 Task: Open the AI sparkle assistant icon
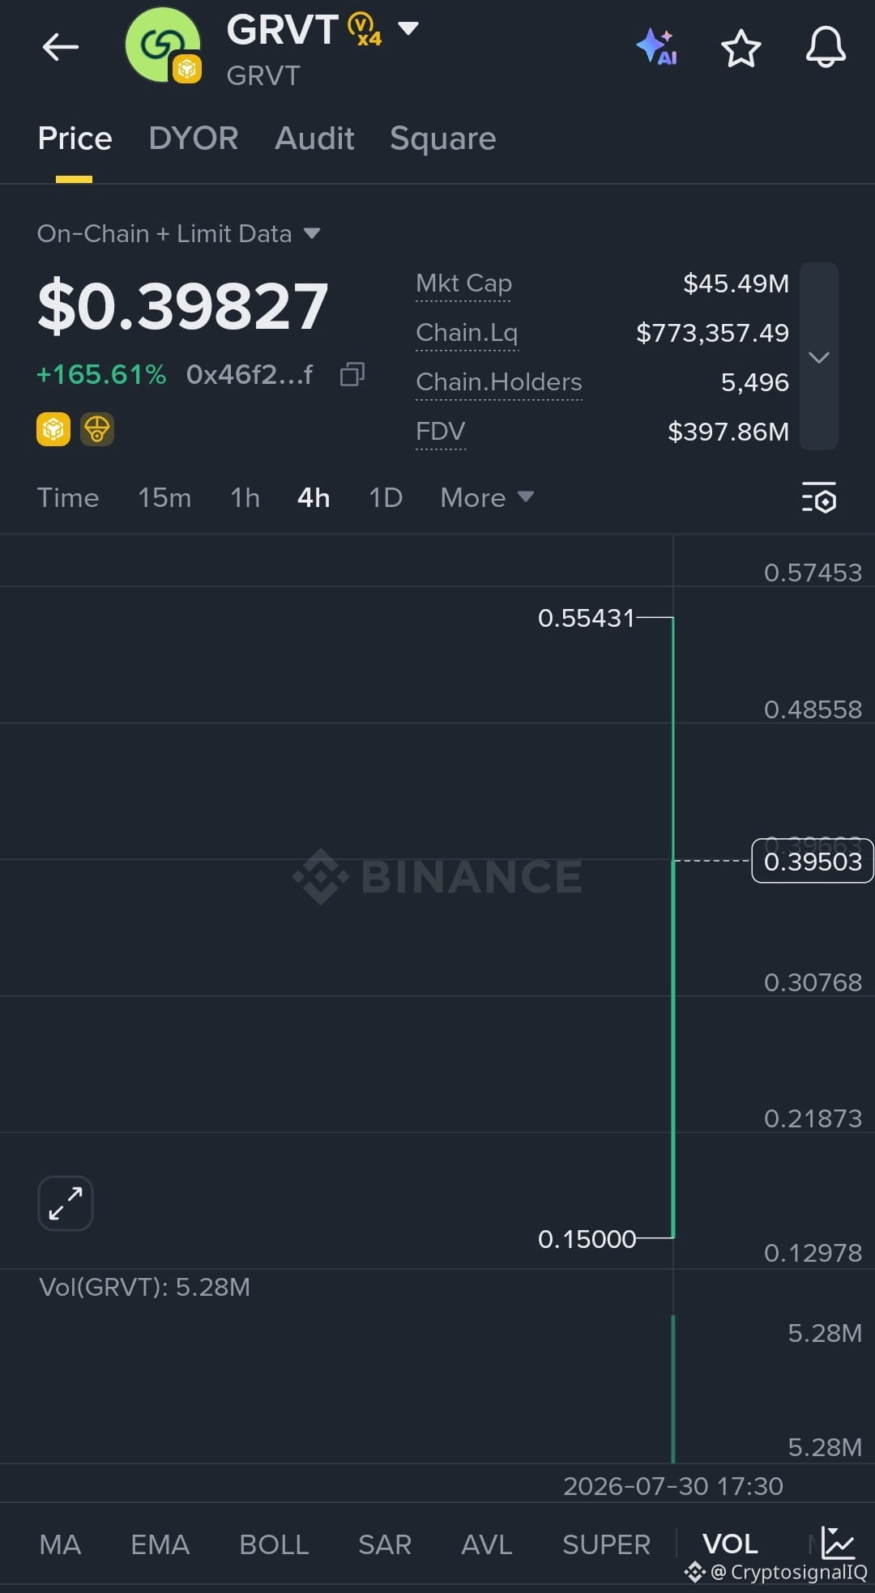click(x=656, y=47)
